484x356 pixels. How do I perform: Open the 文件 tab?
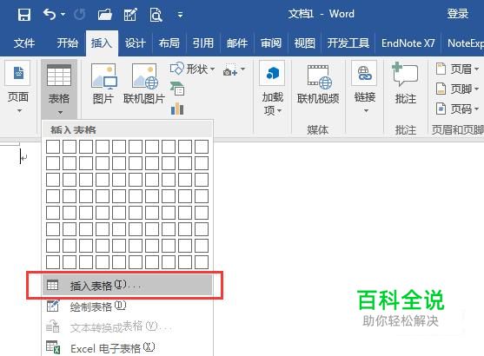click(x=24, y=43)
